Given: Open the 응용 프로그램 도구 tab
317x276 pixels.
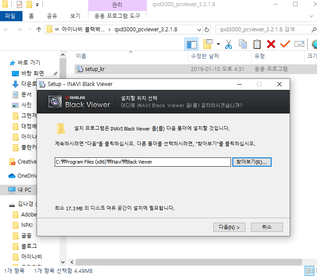Looking at the screenshot, I should (x=117, y=16).
